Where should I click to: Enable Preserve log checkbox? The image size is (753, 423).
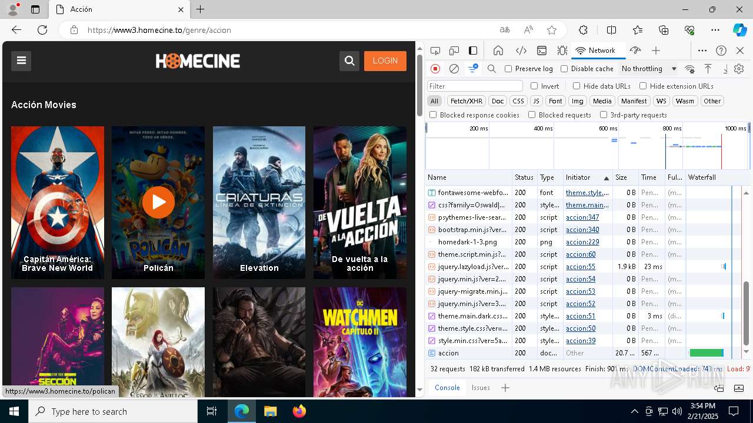(x=508, y=69)
